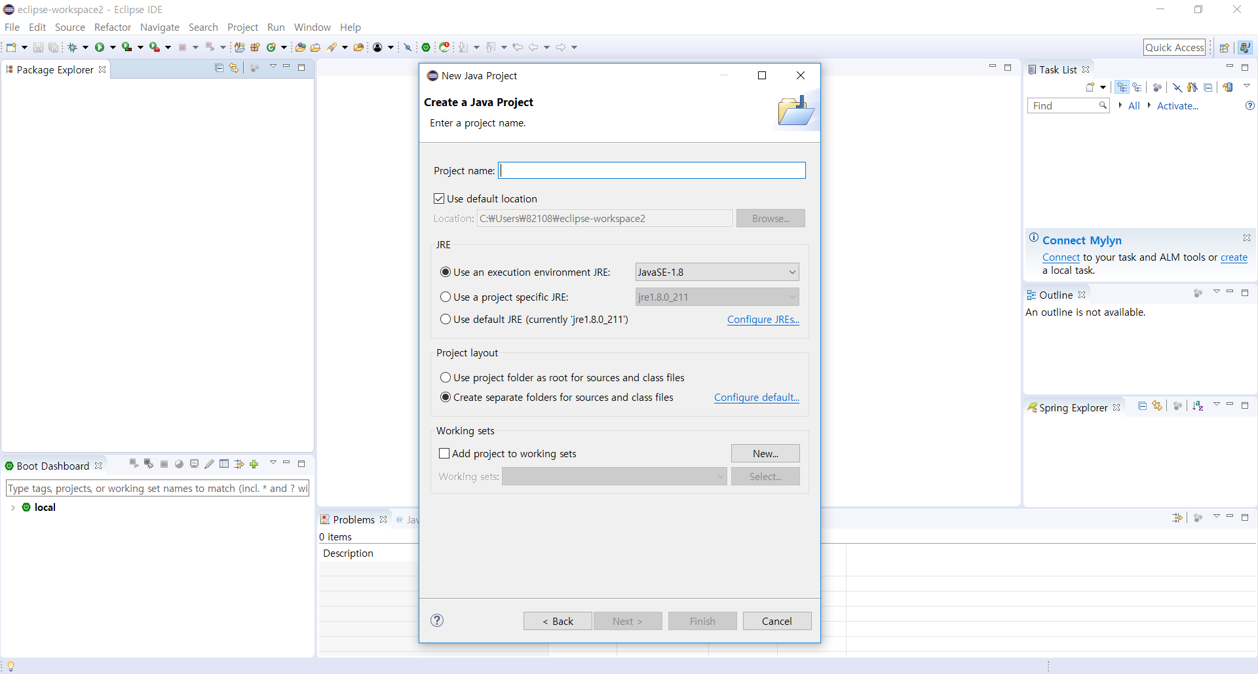Switch to the Problems tab
The width and height of the screenshot is (1258, 674).
click(354, 519)
